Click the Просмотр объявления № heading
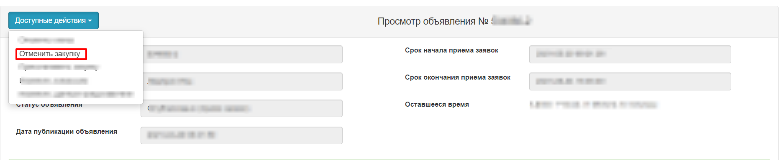Viewport: 784px width, 160px height. (433, 21)
